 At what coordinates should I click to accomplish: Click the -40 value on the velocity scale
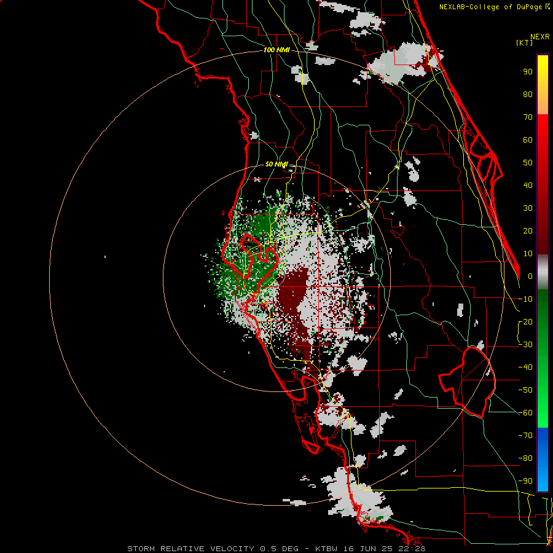[525, 367]
